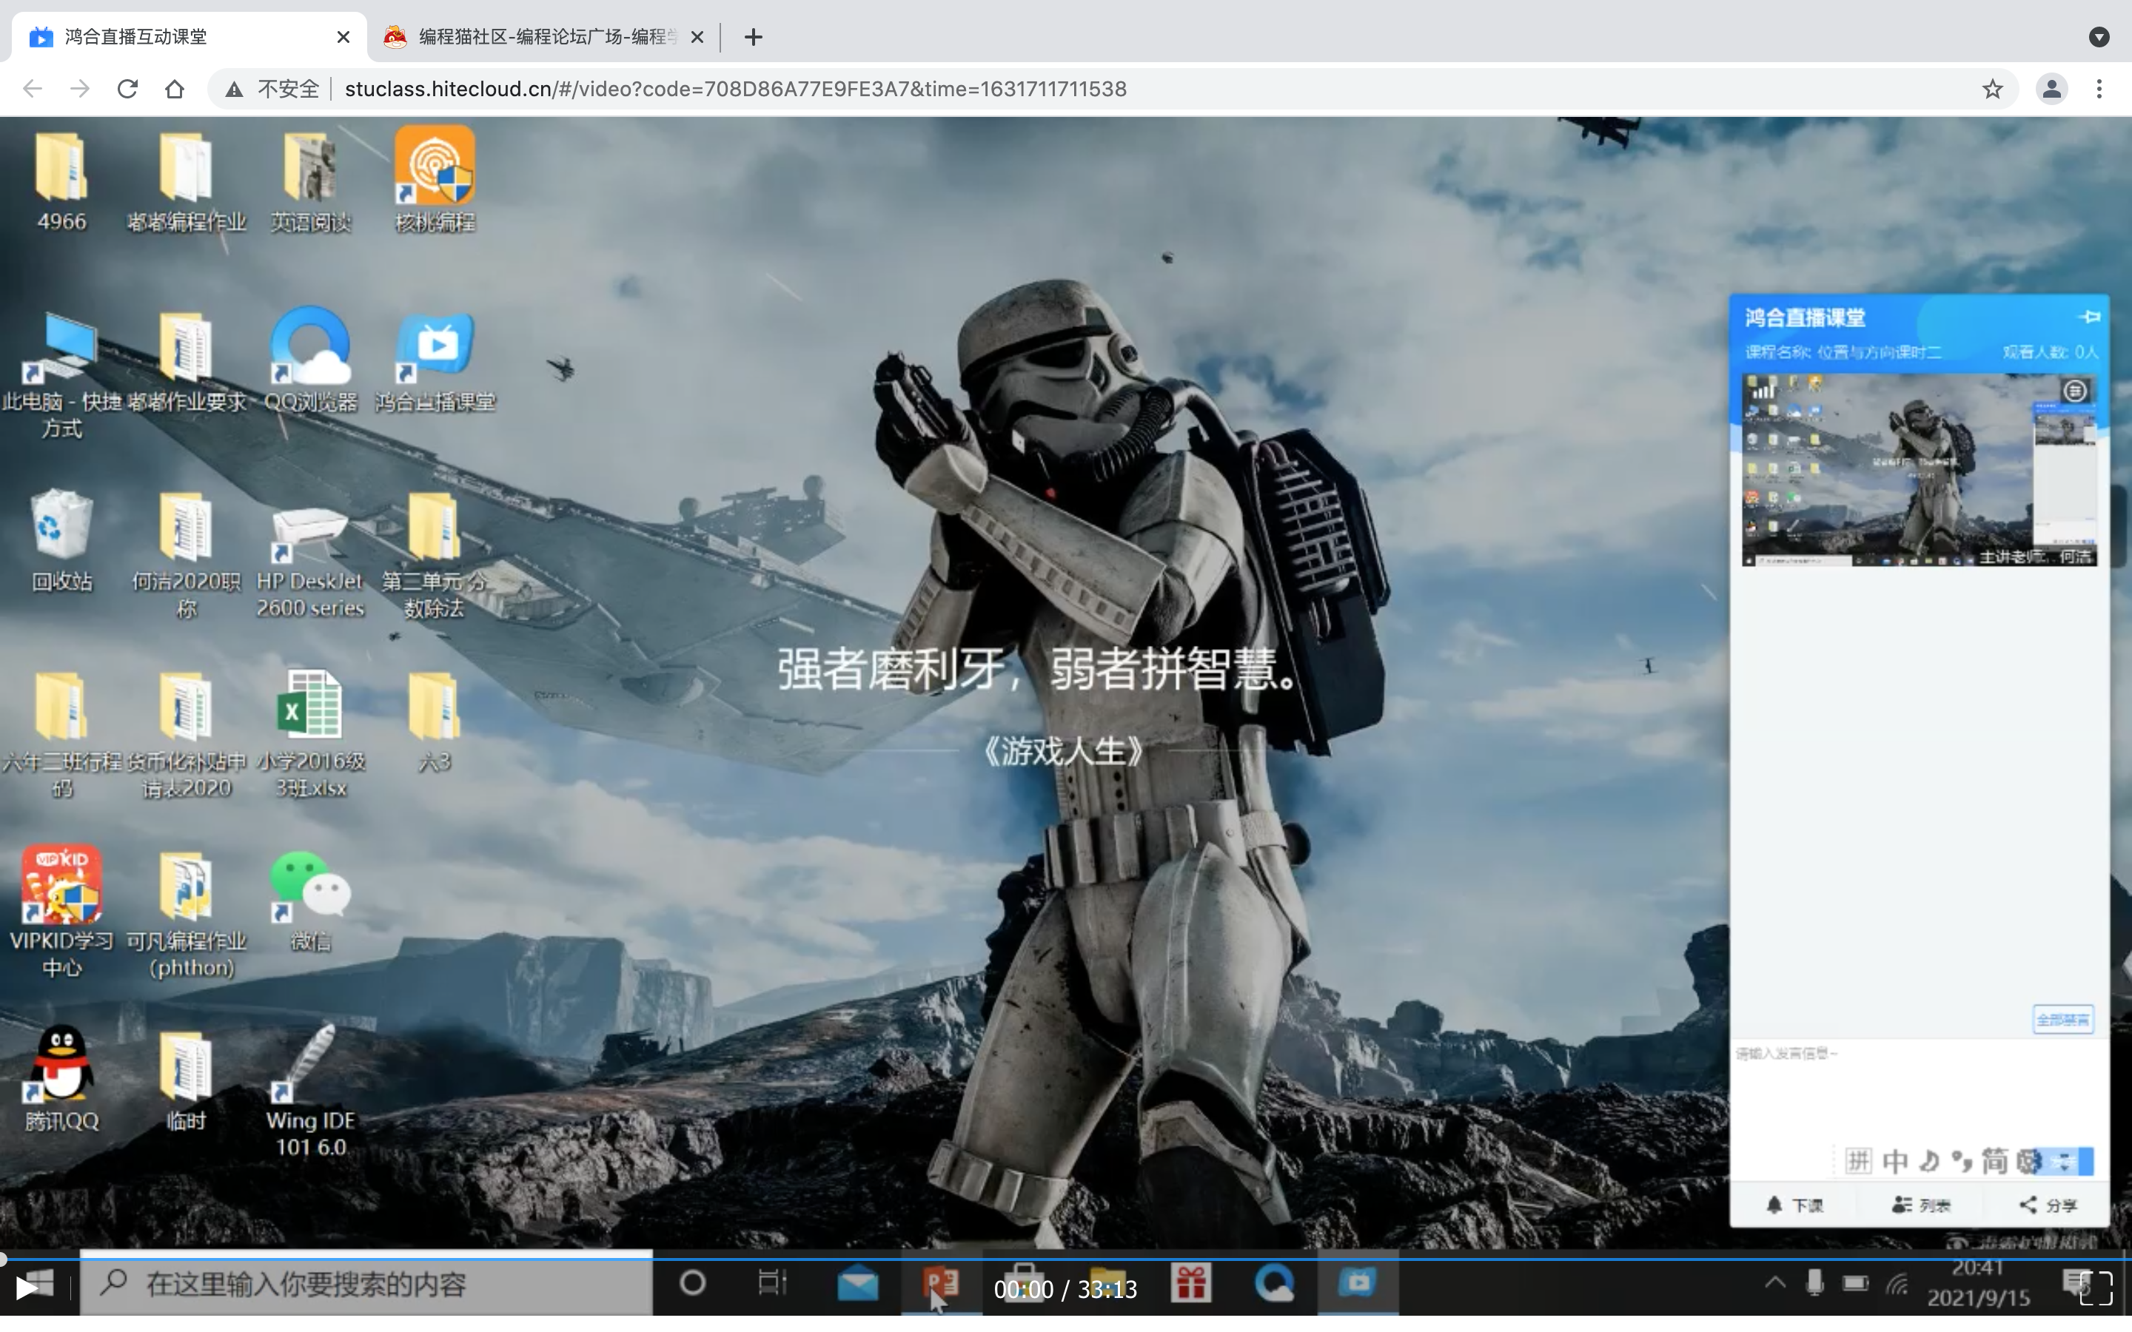Go to the browser home page
This screenshot has width=2132, height=1332.
[x=175, y=89]
